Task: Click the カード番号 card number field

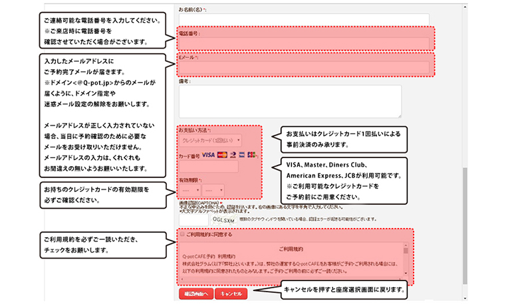Action: point(208,167)
